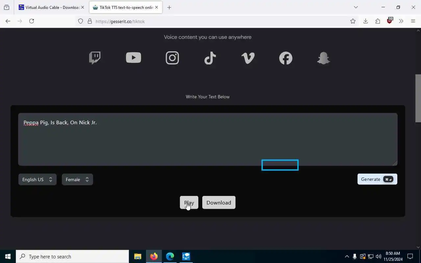Click the microphone tray icon

coord(355,256)
